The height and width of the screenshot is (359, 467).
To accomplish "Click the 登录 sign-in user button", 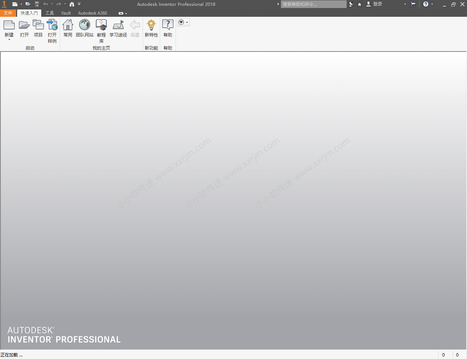I will tap(374, 4).
